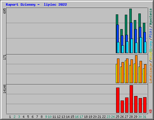The image size is (154, 120).
Task: Click the red KB bar for day 26
Action: [x=122, y=106]
